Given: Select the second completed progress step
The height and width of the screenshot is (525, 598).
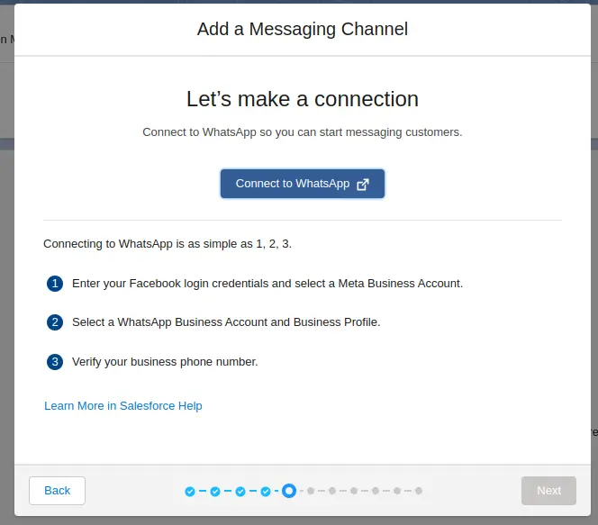Looking at the screenshot, I should pos(215,492).
